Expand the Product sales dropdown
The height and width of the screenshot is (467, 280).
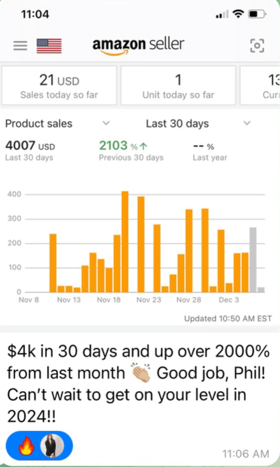point(106,123)
